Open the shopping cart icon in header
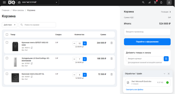Viewport: 175px width, 94px height. click(155, 2)
